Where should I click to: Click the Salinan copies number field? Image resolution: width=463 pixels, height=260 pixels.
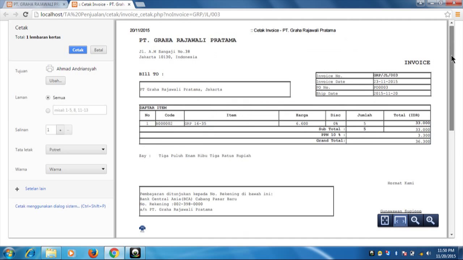coord(51,130)
